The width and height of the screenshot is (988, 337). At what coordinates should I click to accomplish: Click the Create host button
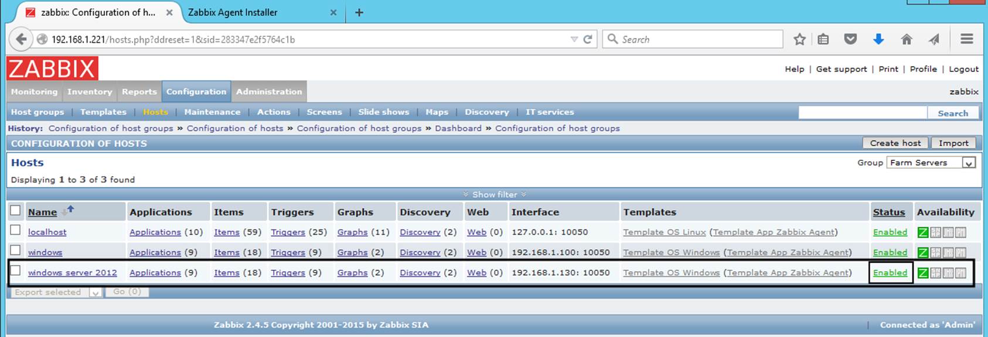click(895, 143)
